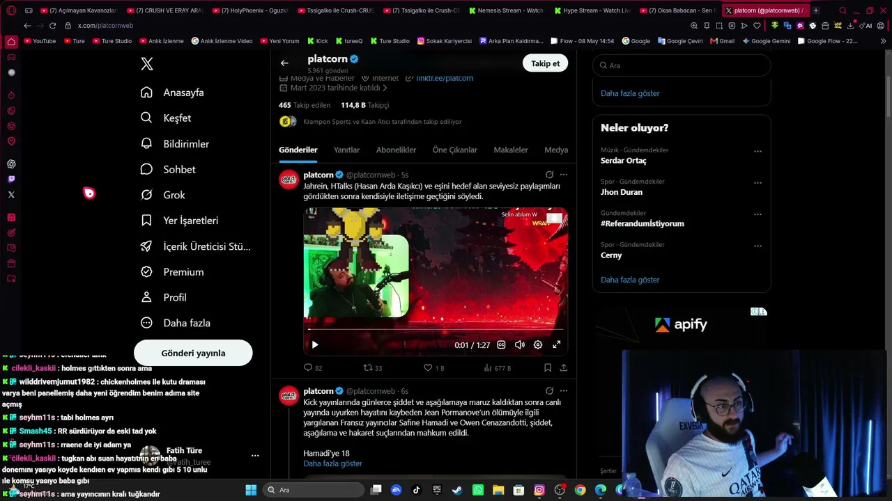This screenshot has width=892, height=501.
Task: Open Yer İşaretleri bookmarks
Action: [179, 221]
